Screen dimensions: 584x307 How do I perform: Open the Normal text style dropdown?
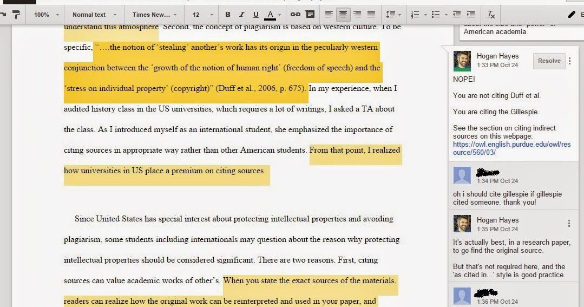pyautogui.click(x=94, y=15)
